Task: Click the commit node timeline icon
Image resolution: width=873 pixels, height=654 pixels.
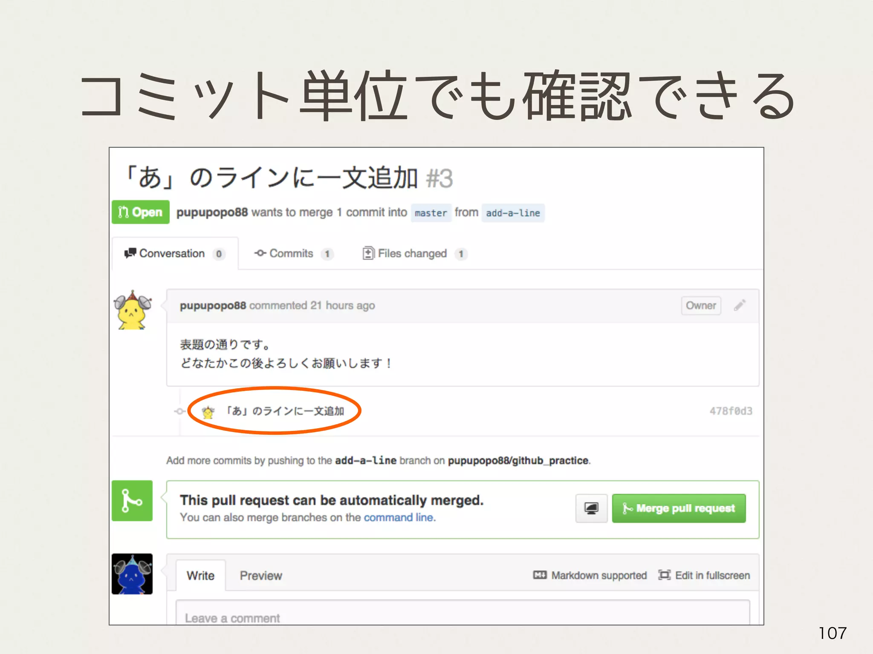Action: click(180, 411)
